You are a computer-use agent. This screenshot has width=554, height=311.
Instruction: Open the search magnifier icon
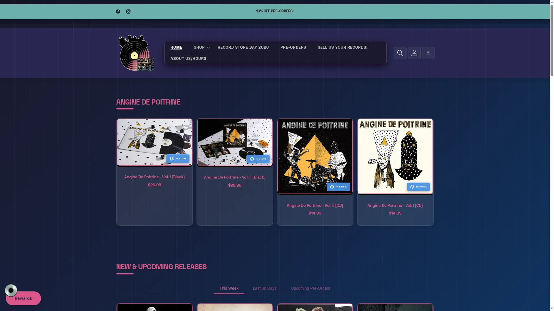click(x=400, y=53)
